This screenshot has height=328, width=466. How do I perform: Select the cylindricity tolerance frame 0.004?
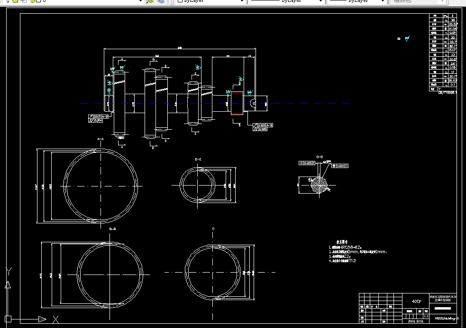[x=95, y=121]
